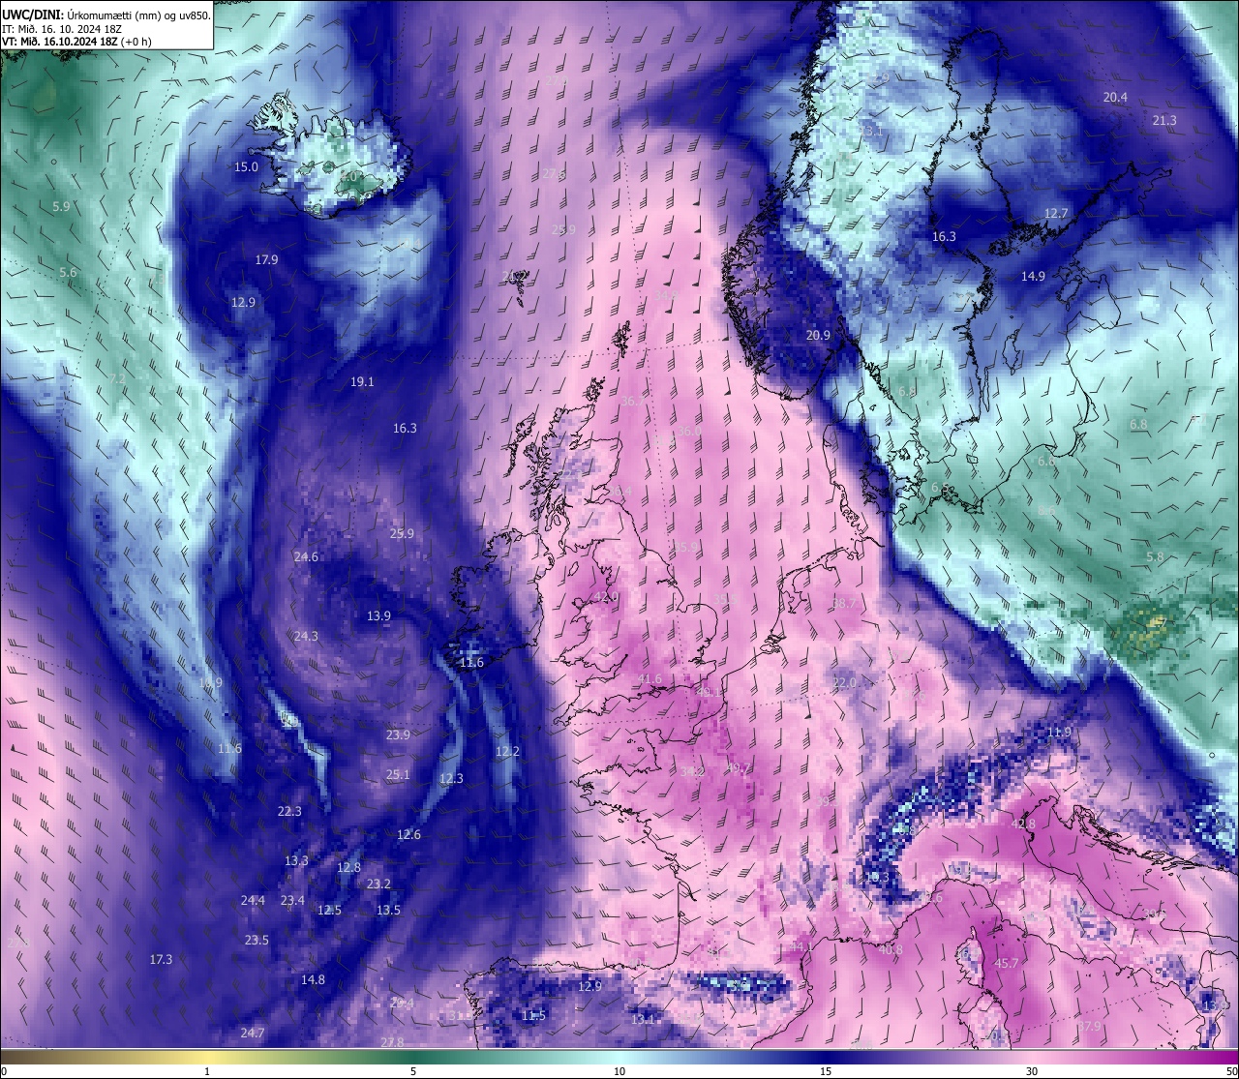Click the 23.4 value on the map
Screen dimensions: 1239x1079
(x=292, y=900)
